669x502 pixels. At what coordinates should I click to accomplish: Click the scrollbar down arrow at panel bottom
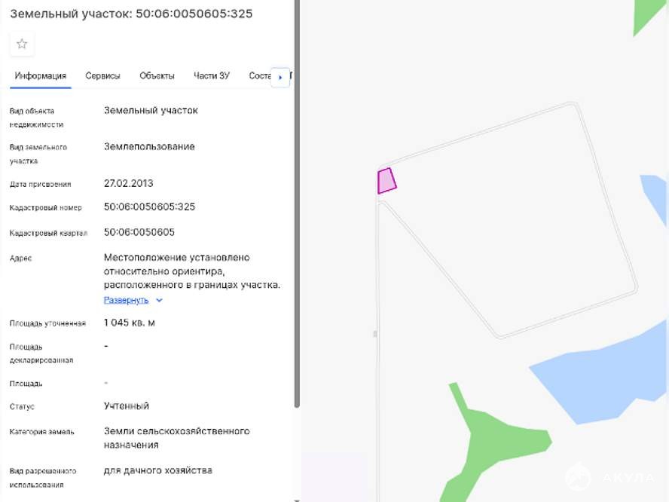(297, 499)
